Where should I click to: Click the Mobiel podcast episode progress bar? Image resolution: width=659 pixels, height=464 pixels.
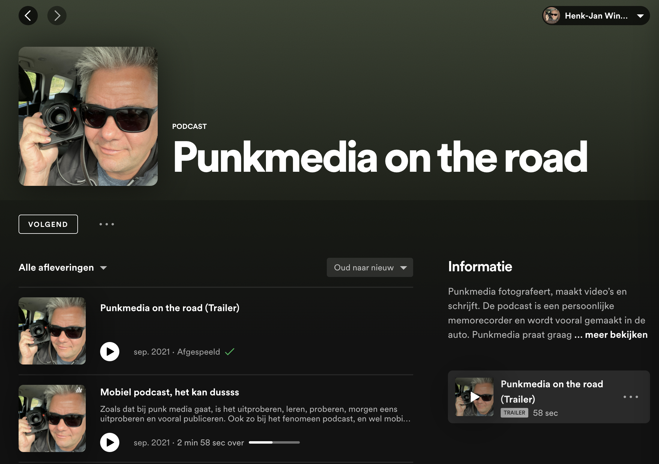(x=274, y=442)
